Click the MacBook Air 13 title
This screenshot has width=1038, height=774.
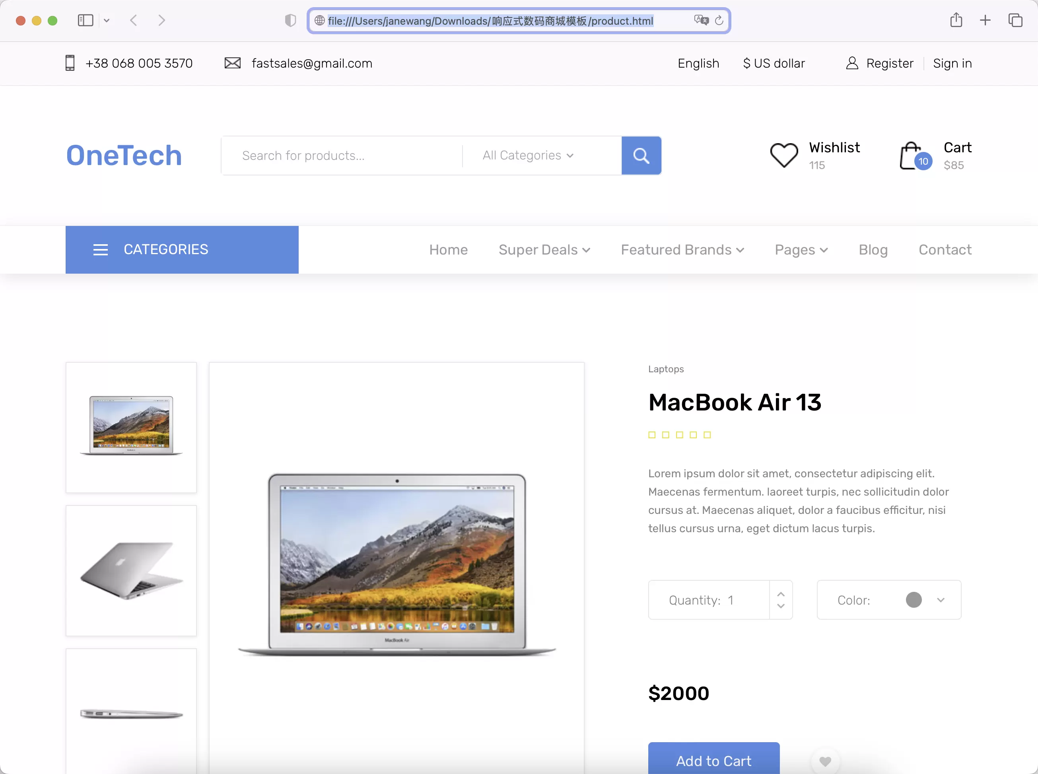735,402
